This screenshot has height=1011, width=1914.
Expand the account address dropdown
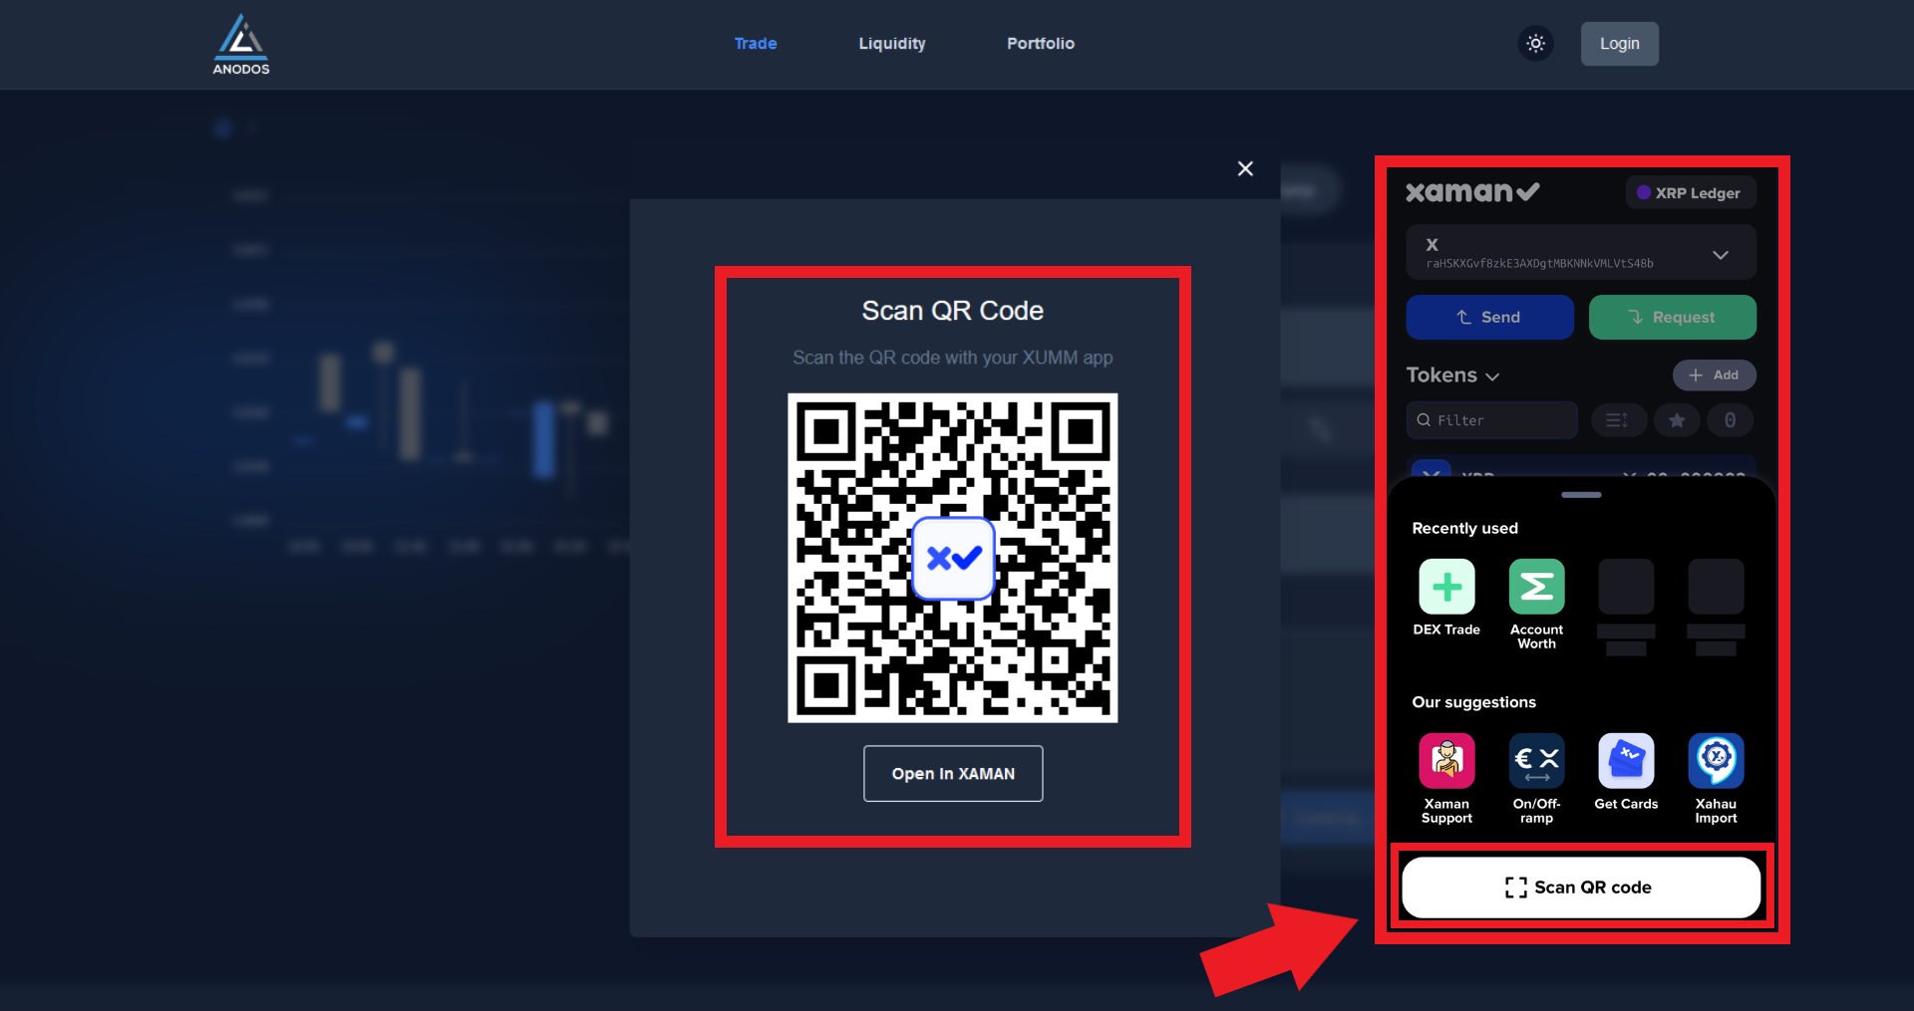1720,255
